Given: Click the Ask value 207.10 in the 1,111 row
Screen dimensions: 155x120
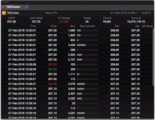Looking at the screenshot, I should [x=135, y=74].
